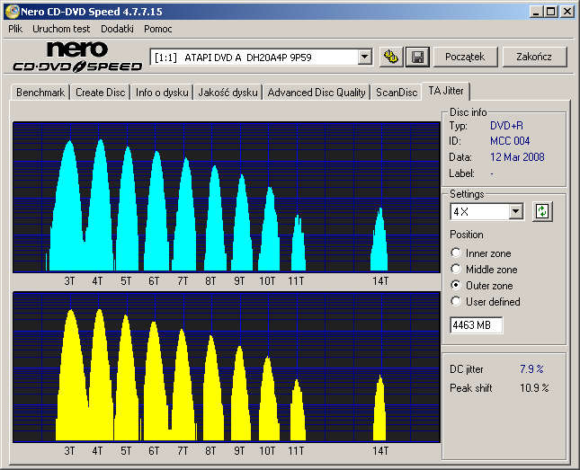Click the MCC 004 disc ID
Viewport: 580px width, 470px height.
[510, 141]
